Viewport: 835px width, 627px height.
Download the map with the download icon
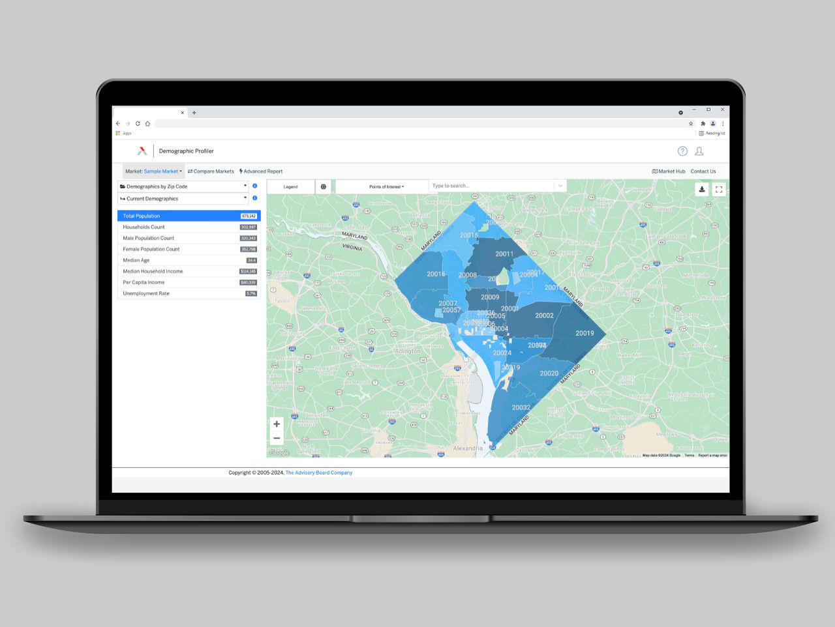point(702,190)
